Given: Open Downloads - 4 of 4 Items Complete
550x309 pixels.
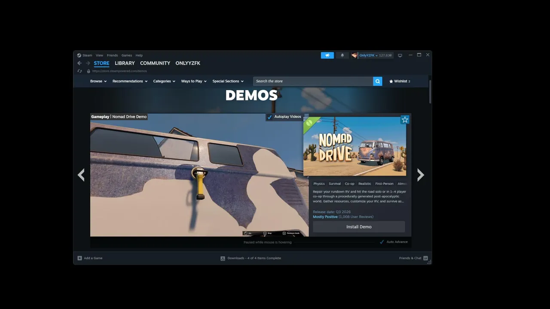Looking at the screenshot, I should (x=254, y=258).
